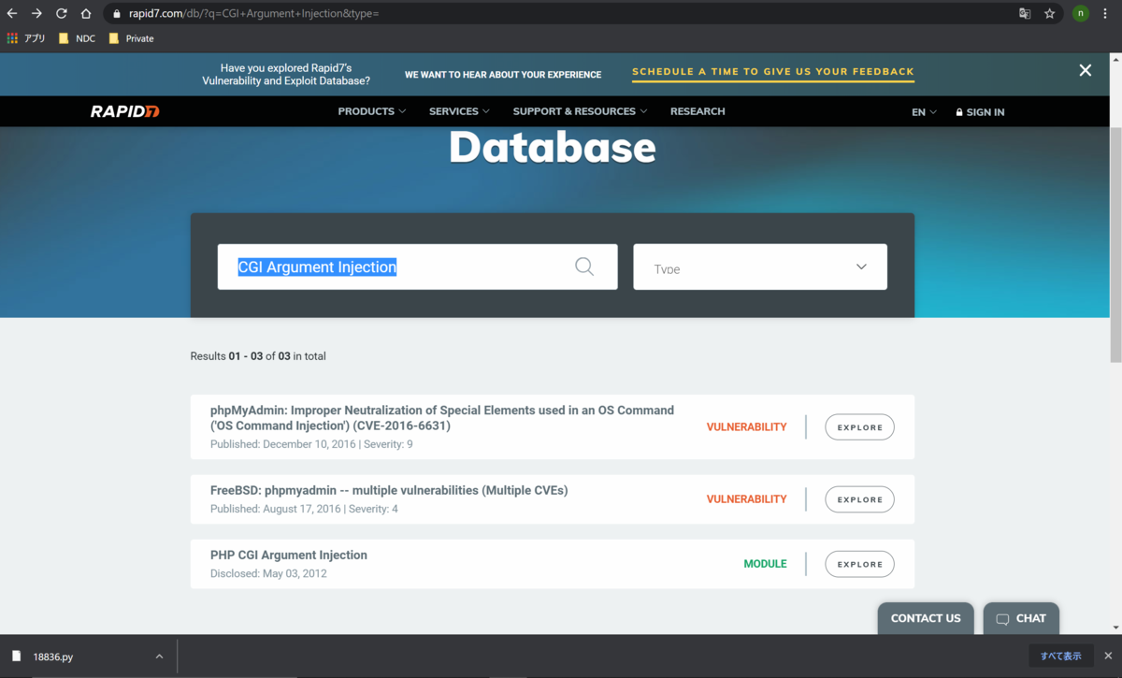Open the browser home page
1122x678 pixels.
coord(86,14)
